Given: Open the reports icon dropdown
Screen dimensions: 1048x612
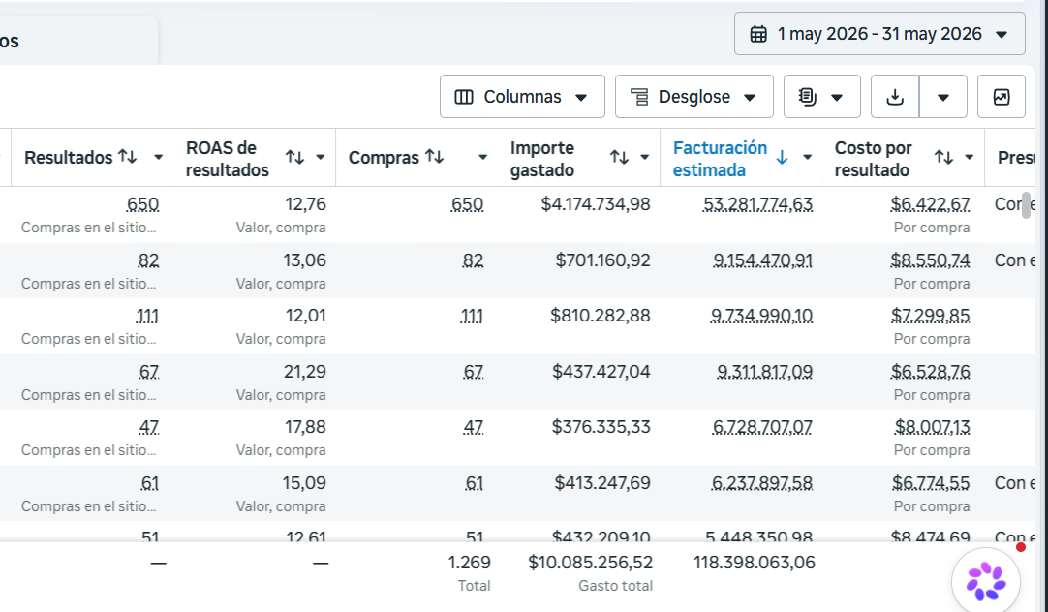Looking at the screenshot, I should (822, 97).
